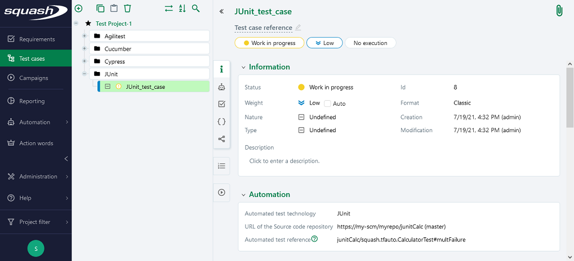Click the green add new item plus icon
The height and width of the screenshot is (261, 574).
[78, 8]
